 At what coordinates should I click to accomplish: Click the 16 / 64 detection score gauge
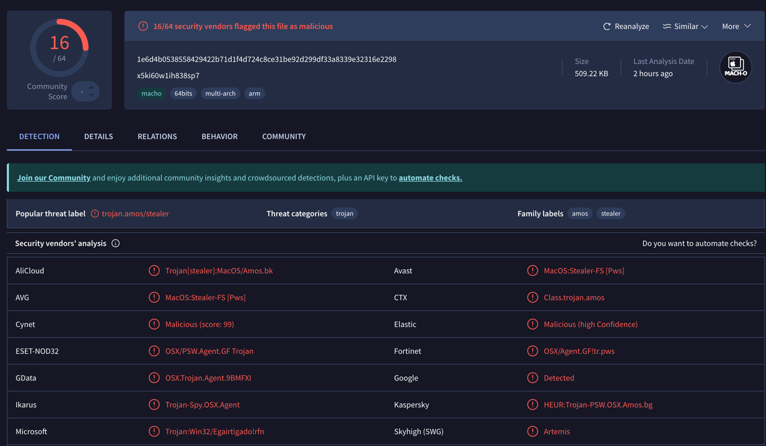tap(59, 48)
